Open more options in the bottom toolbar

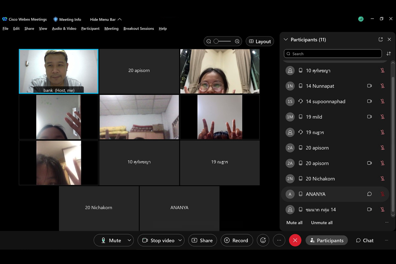[279, 240]
